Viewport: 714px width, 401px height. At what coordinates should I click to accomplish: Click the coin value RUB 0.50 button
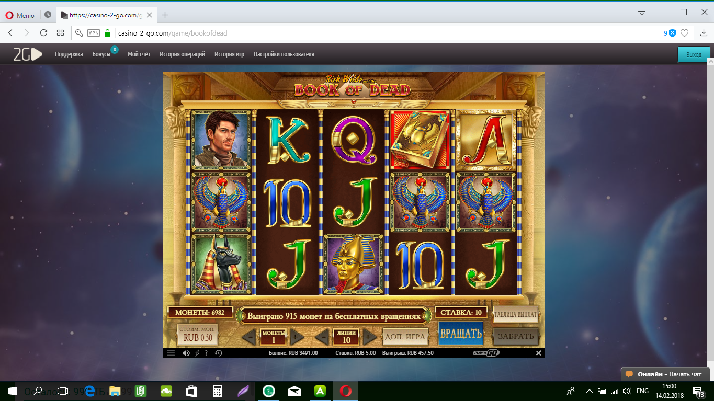197,334
